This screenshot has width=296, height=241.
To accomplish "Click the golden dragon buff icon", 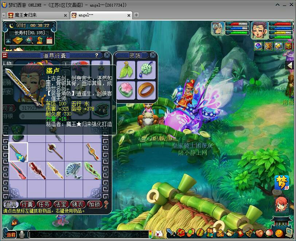I will point(268,46).
